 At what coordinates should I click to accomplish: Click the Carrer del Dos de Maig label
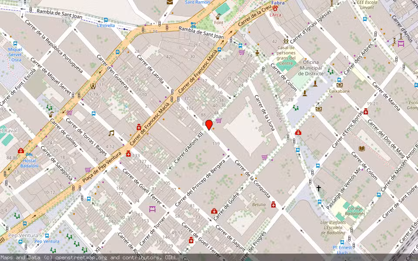[x=386, y=138]
